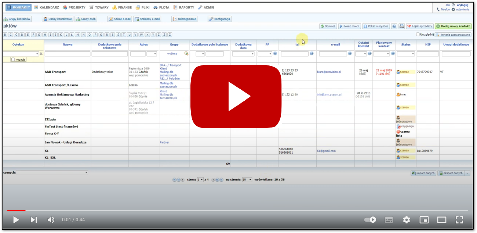Screen dimensions: 477x233
Task: Open the 'na stronie' page size dropdown
Action: (247, 180)
